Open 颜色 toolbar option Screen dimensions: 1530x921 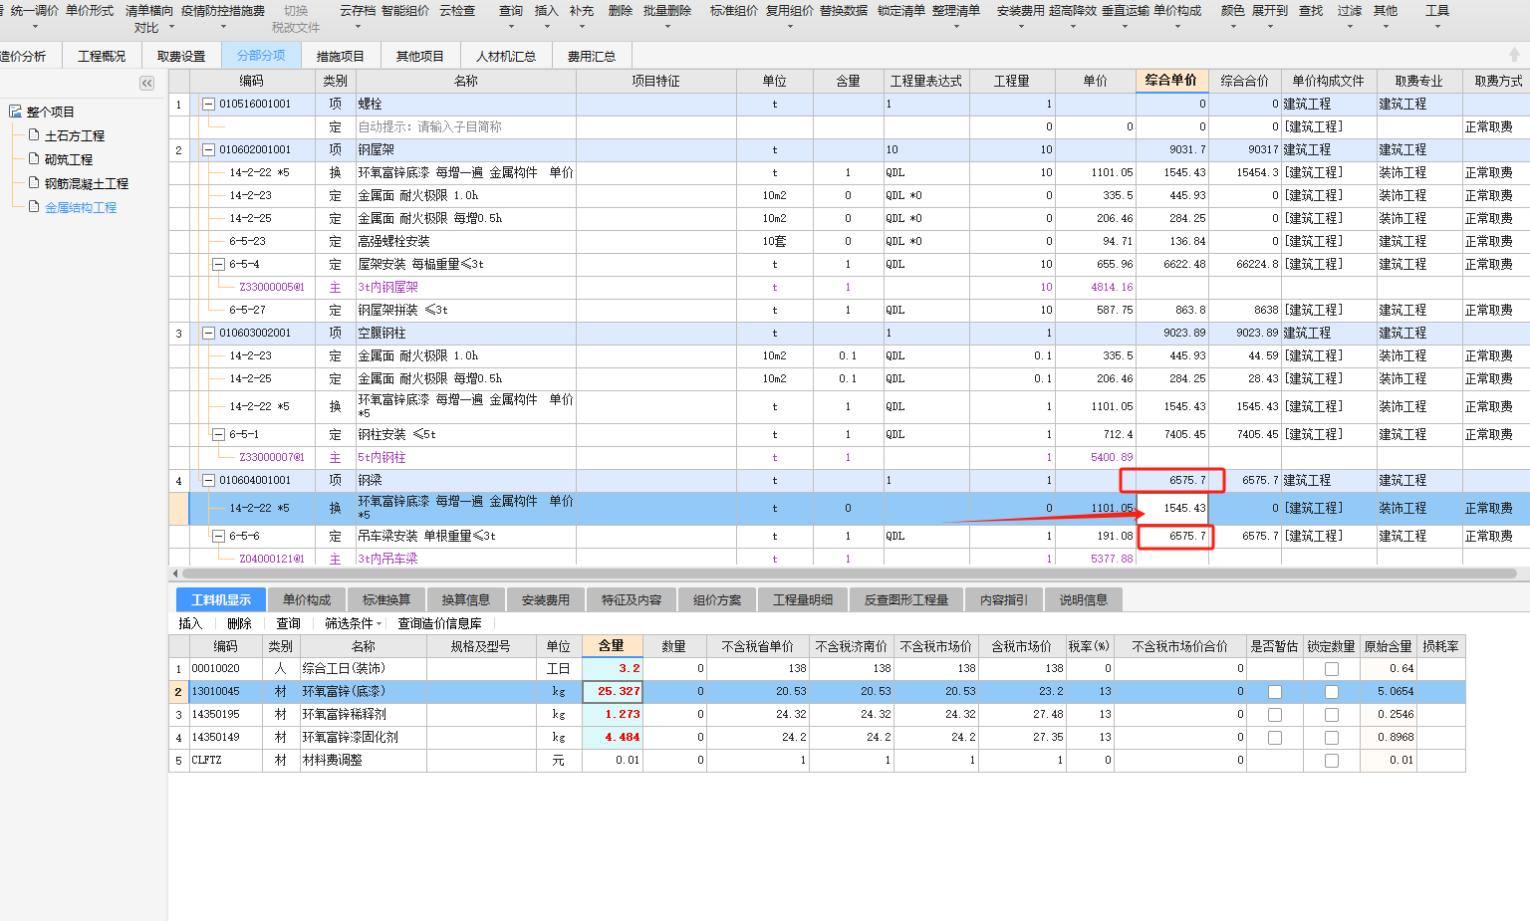coord(1233,11)
